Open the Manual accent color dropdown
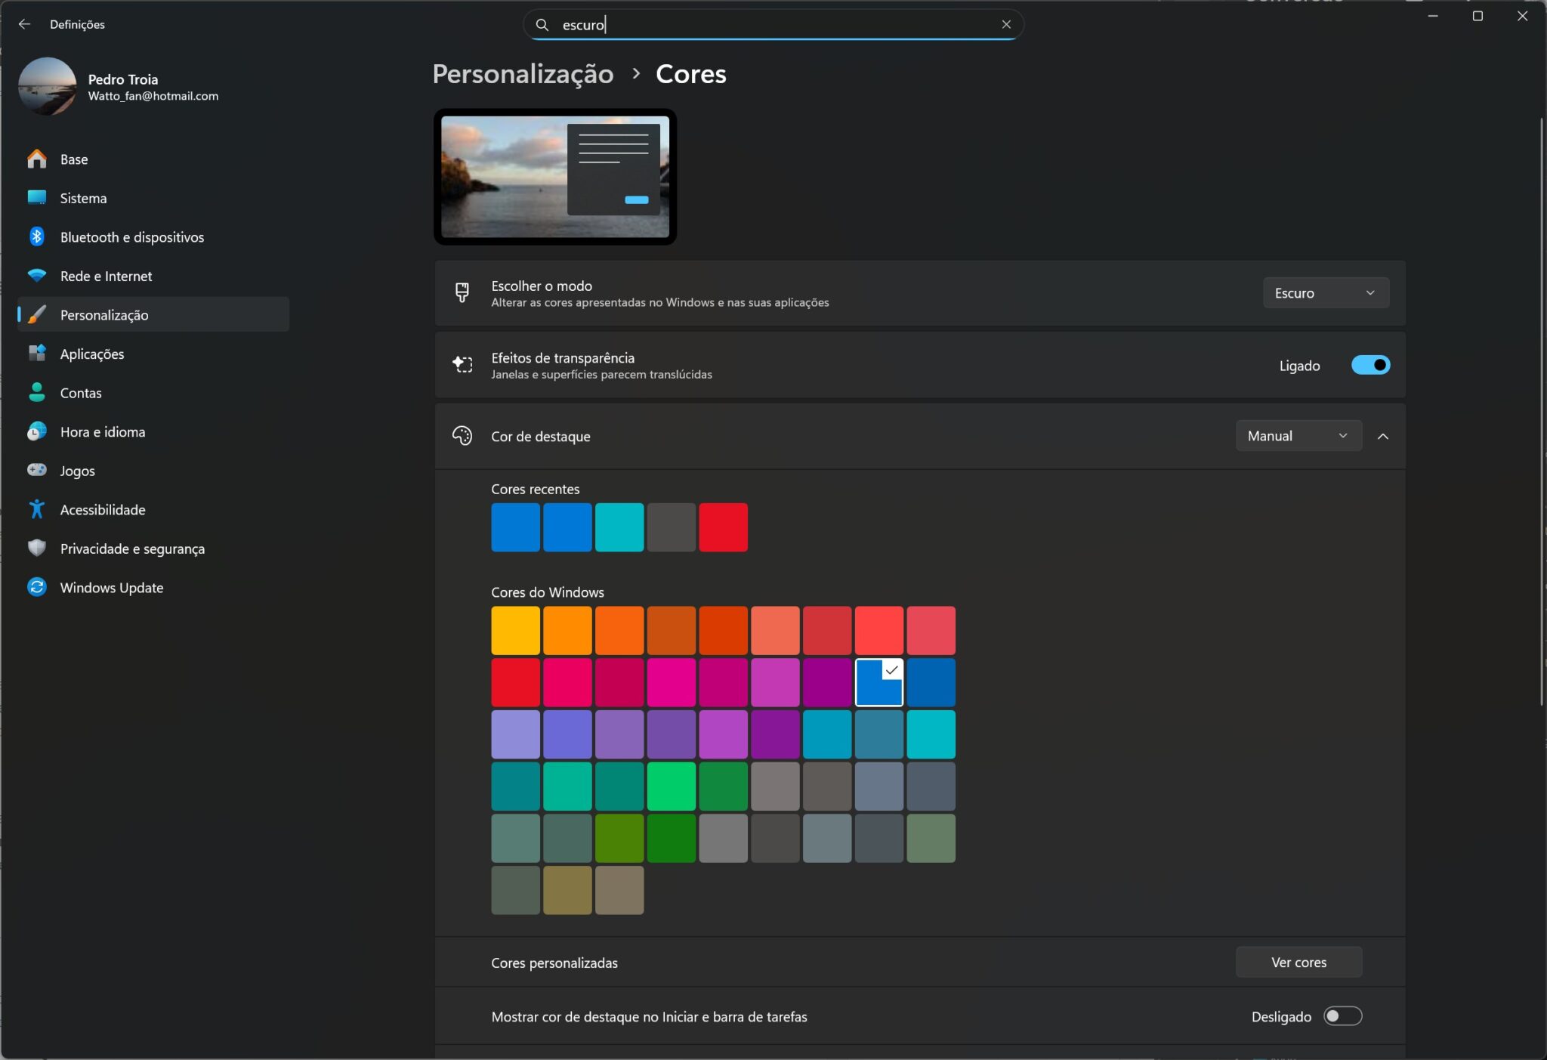This screenshot has width=1547, height=1060. [x=1298, y=436]
